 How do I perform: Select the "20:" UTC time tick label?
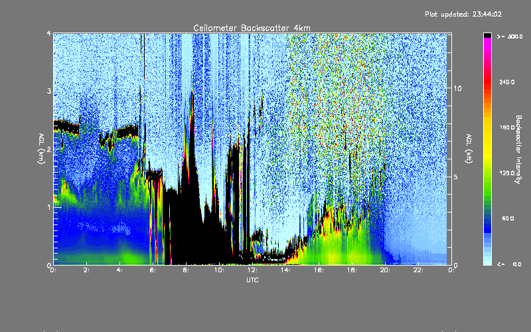point(385,270)
